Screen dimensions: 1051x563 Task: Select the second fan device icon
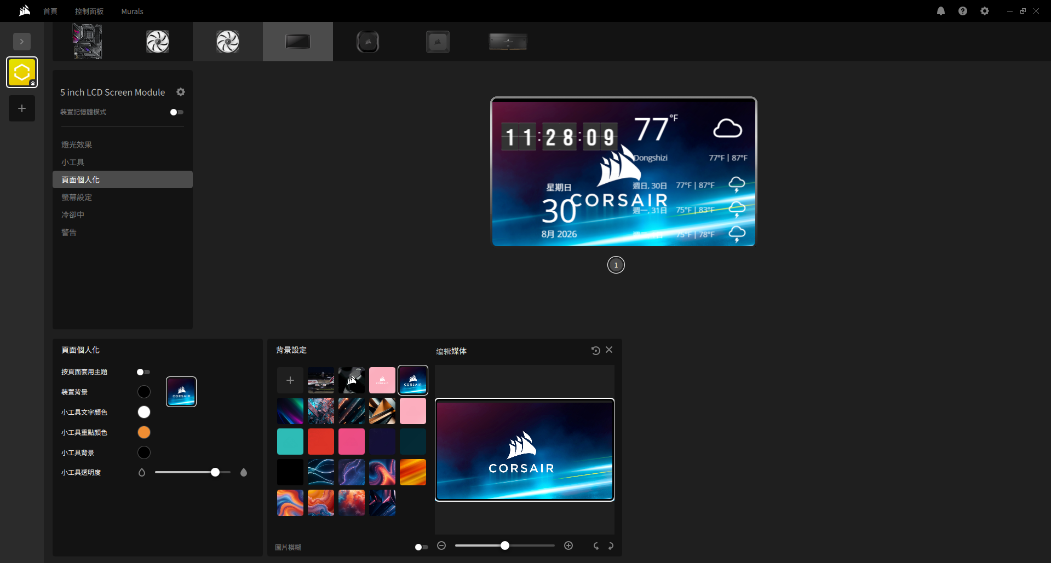(228, 42)
